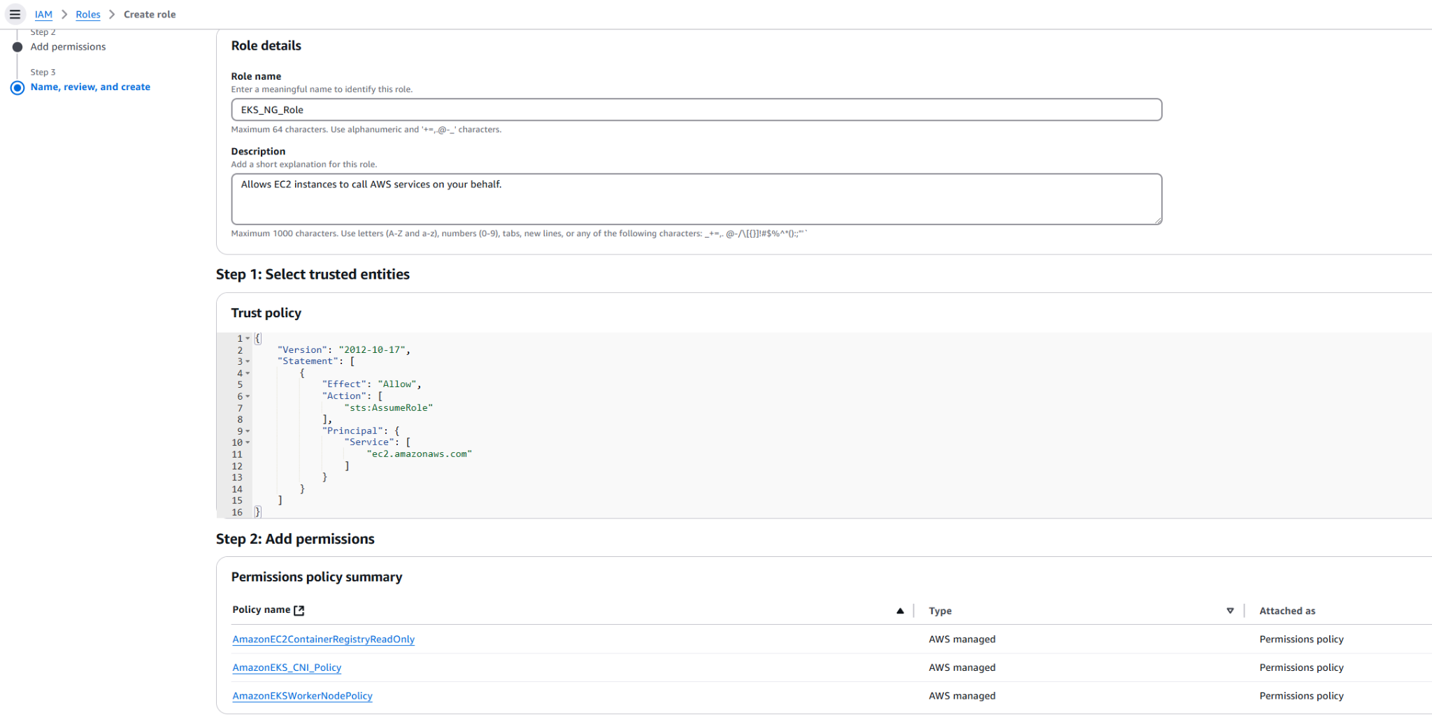Go to Roles breadcrumb link
Screen dimensions: 1432x717
[88, 14]
